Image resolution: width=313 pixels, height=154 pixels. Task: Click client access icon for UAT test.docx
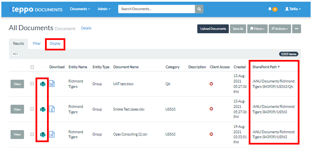click(x=211, y=84)
